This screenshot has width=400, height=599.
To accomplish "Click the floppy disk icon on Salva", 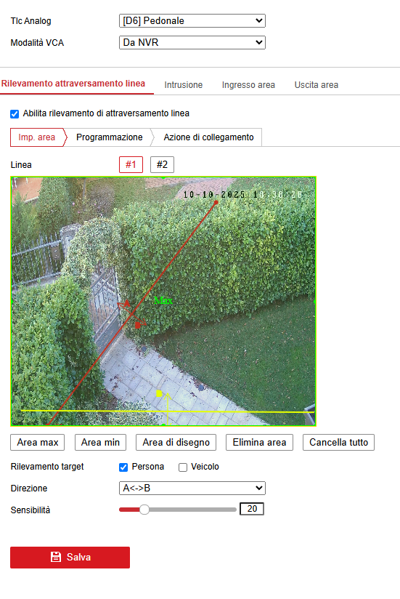I will (x=56, y=557).
